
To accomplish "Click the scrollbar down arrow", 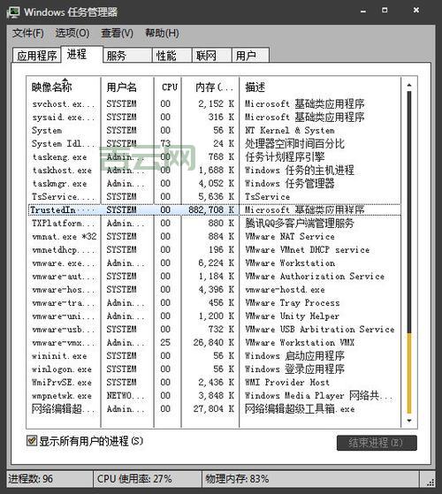I will pyautogui.click(x=409, y=421).
